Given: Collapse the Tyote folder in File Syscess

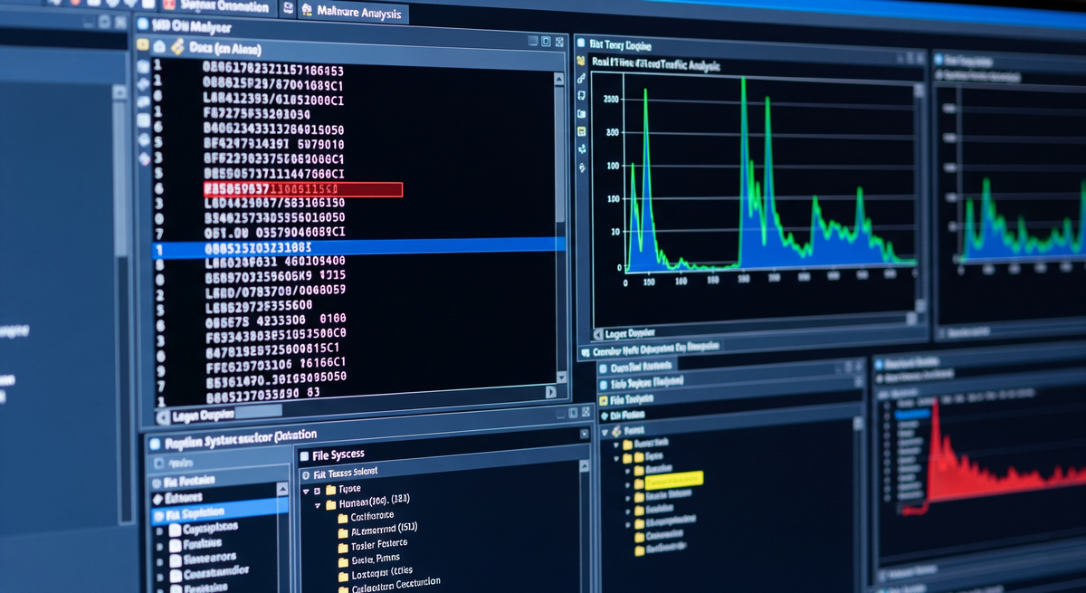Looking at the screenshot, I should coord(305,490).
